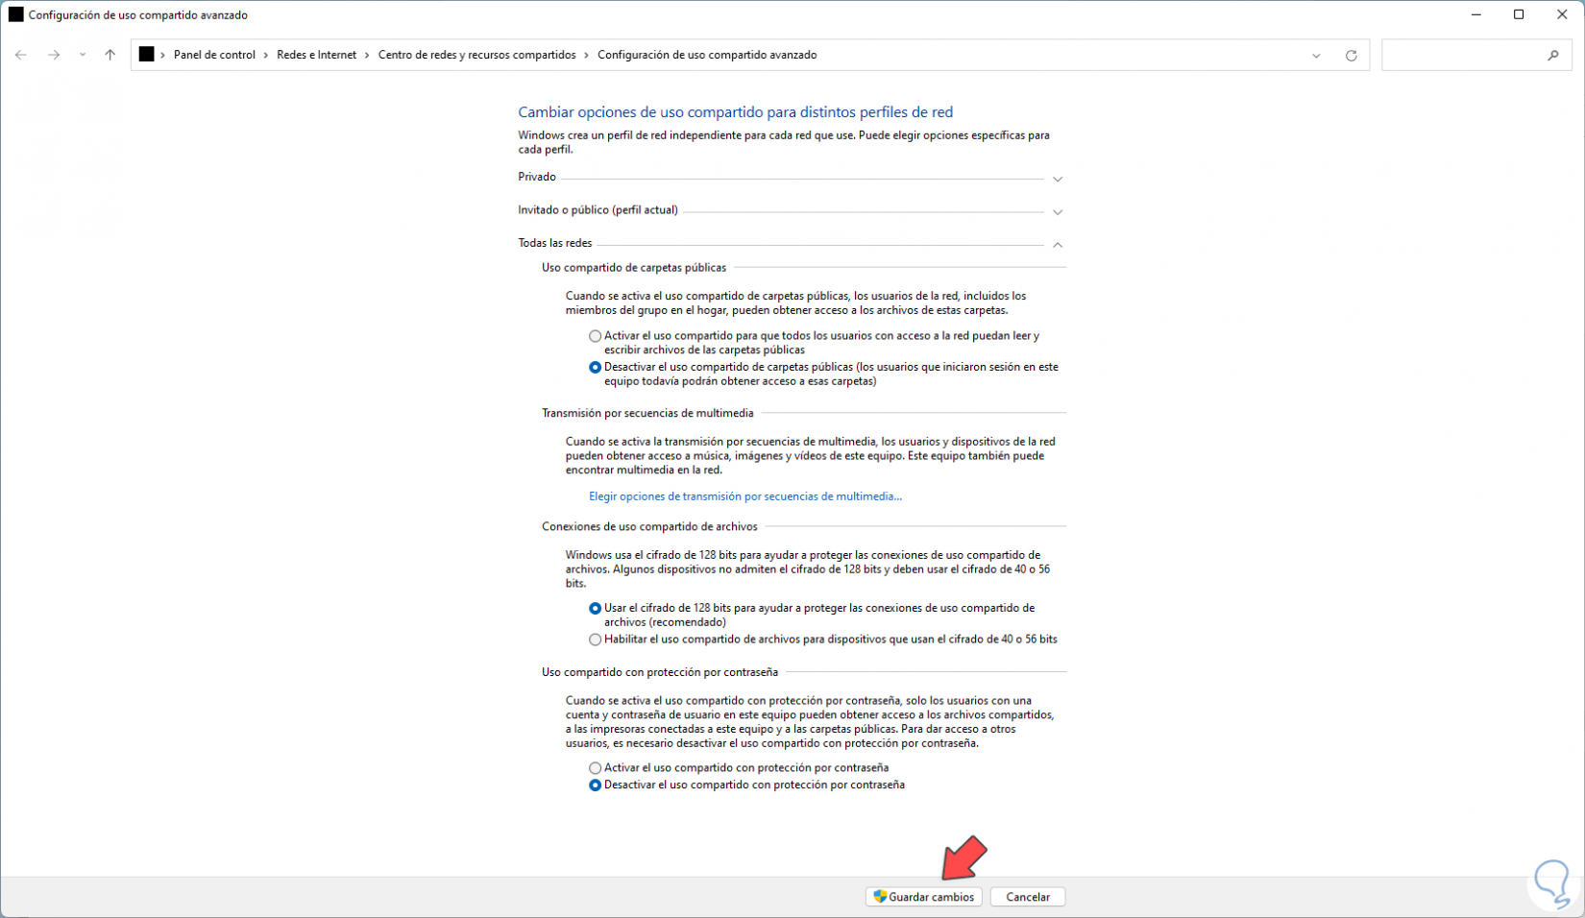Click Guardar cambios button
Image resolution: width=1585 pixels, height=918 pixels.
pos(923,897)
